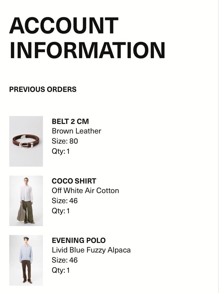
Task: Click the Livid Blue Fuzzy Alpaca text
Action: 91,250
